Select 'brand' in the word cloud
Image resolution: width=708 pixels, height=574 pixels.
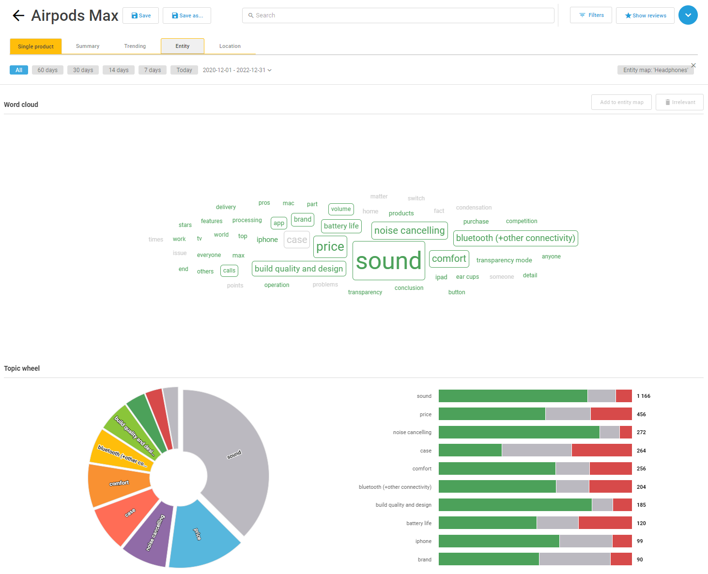coord(303,220)
